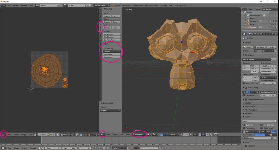
Task: Click the Mark Seam button
Action: (112, 54)
